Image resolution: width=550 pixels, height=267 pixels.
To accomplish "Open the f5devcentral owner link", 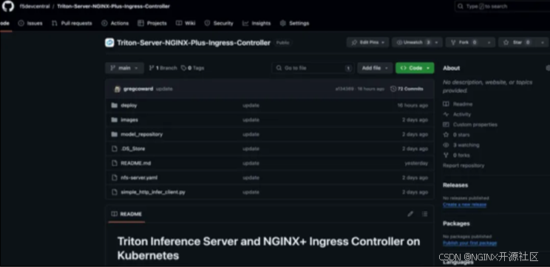I will coord(35,7).
